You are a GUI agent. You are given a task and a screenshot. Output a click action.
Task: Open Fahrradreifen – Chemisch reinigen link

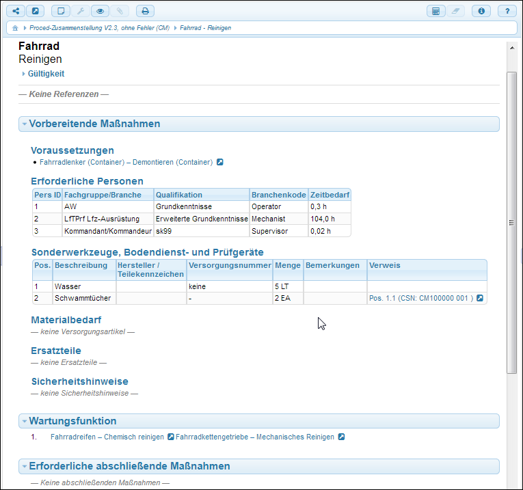click(x=107, y=437)
